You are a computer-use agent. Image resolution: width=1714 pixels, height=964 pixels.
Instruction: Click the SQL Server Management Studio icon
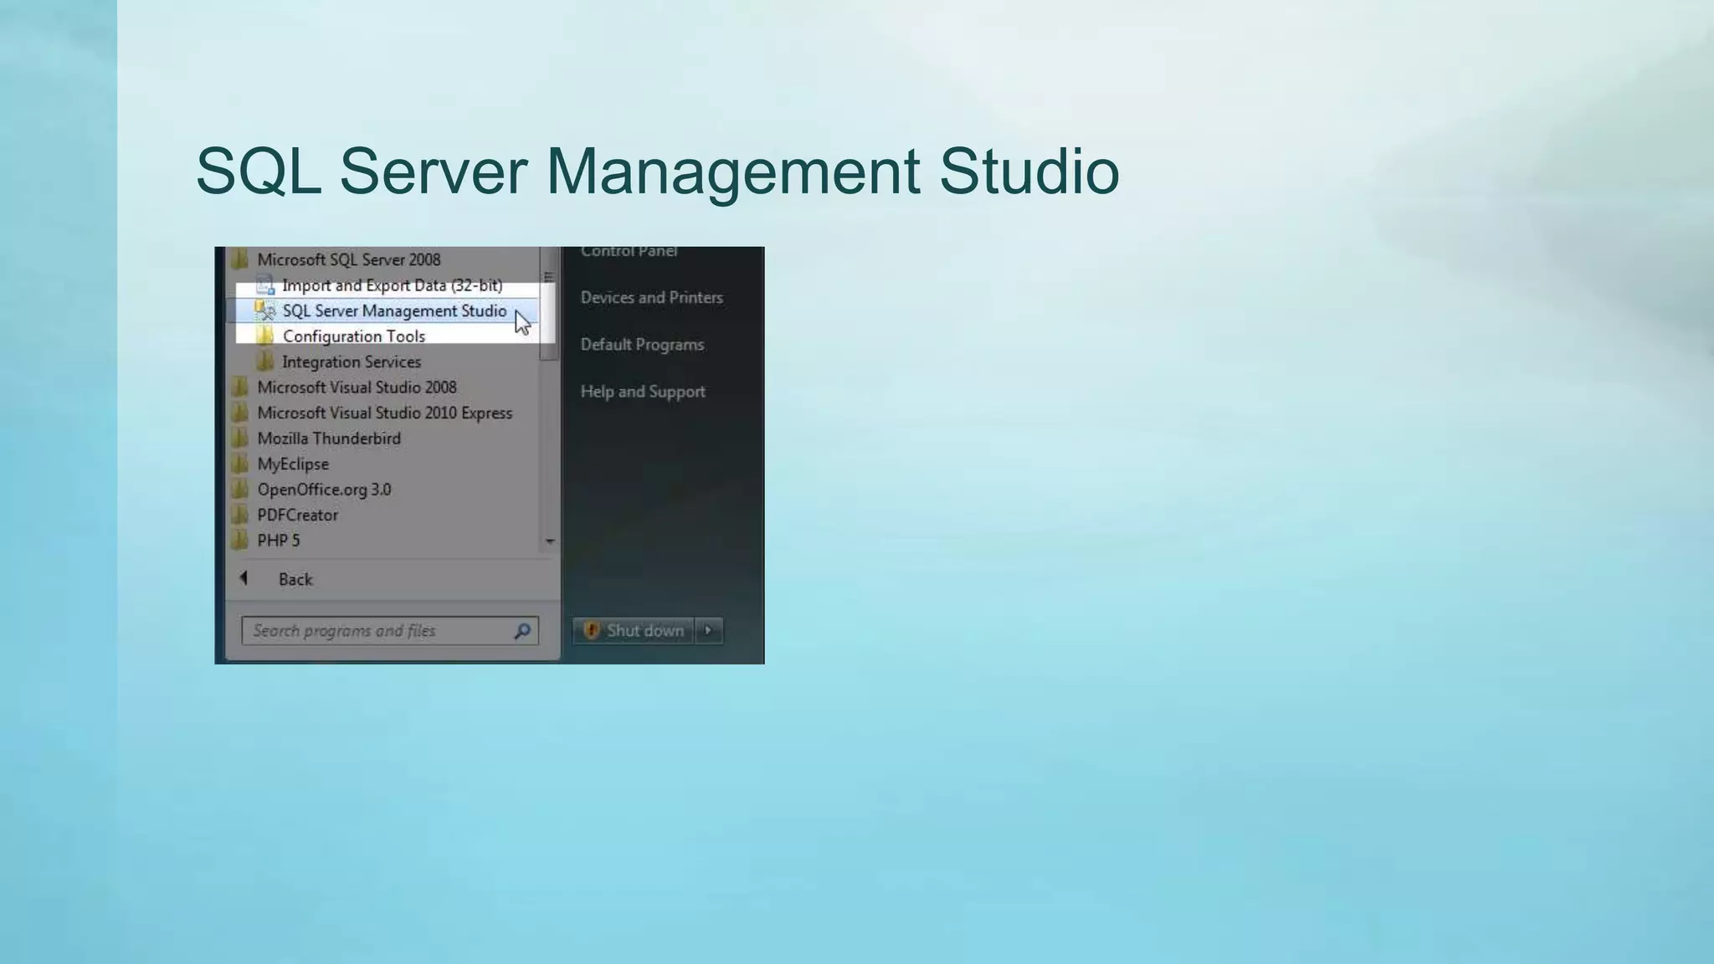pos(265,311)
